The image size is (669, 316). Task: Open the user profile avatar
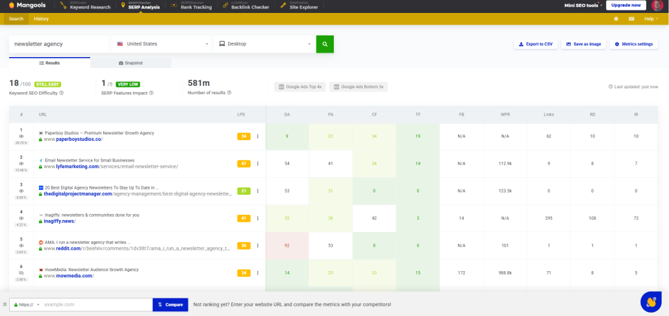point(657,6)
